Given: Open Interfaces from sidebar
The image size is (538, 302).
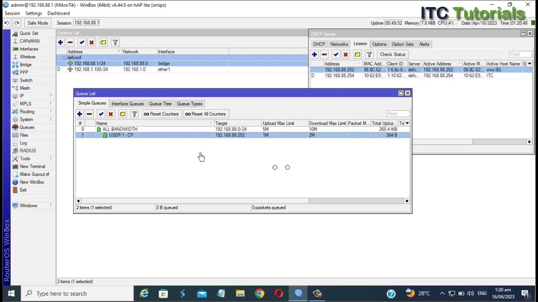Looking at the screenshot, I should click(x=29, y=49).
